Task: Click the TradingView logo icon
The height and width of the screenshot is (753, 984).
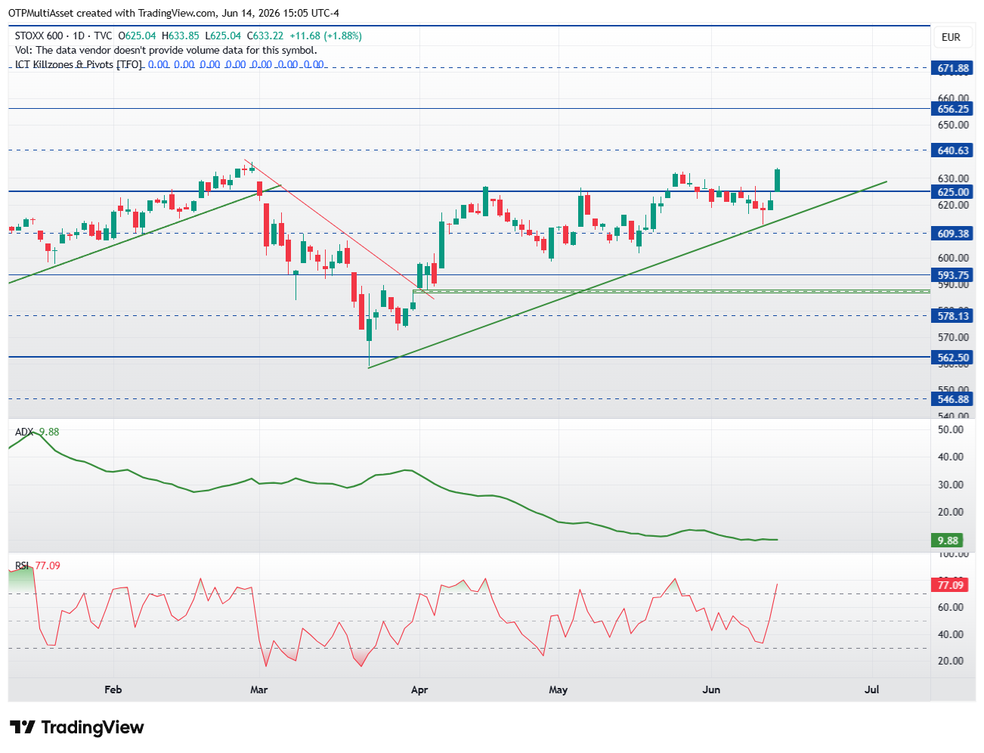Action: tap(23, 727)
